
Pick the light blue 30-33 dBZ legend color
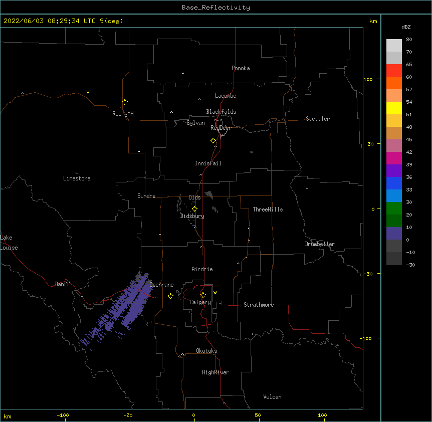click(394, 195)
